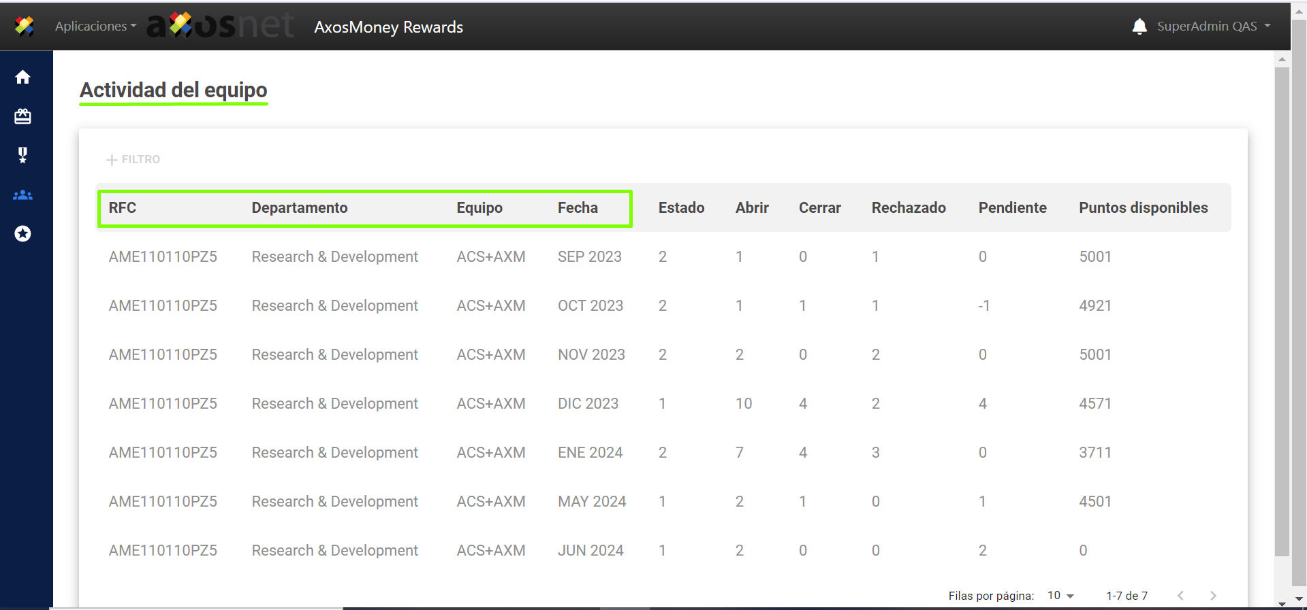Image resolution: width=1307 pixels, height=610 pixels.
Task: Go to the previous table page
Action: tap(1180, 596)
